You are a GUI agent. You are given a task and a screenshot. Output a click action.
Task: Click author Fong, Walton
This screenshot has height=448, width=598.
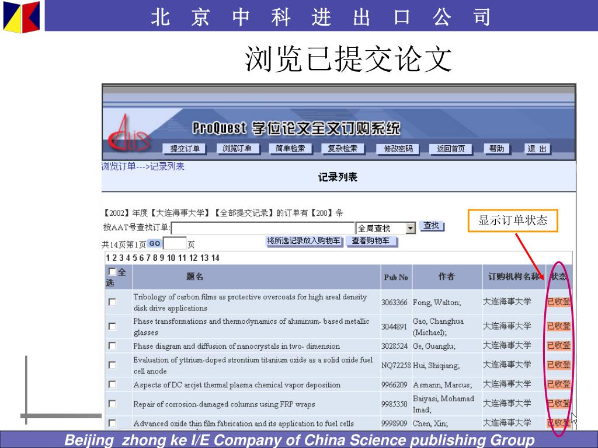pos(437,303)
